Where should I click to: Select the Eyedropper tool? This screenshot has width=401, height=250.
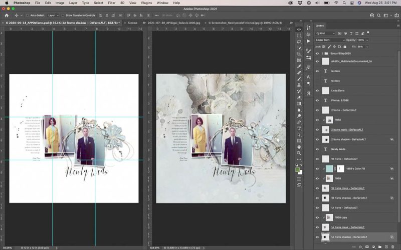pyautogui.click(x=299, y=66)
